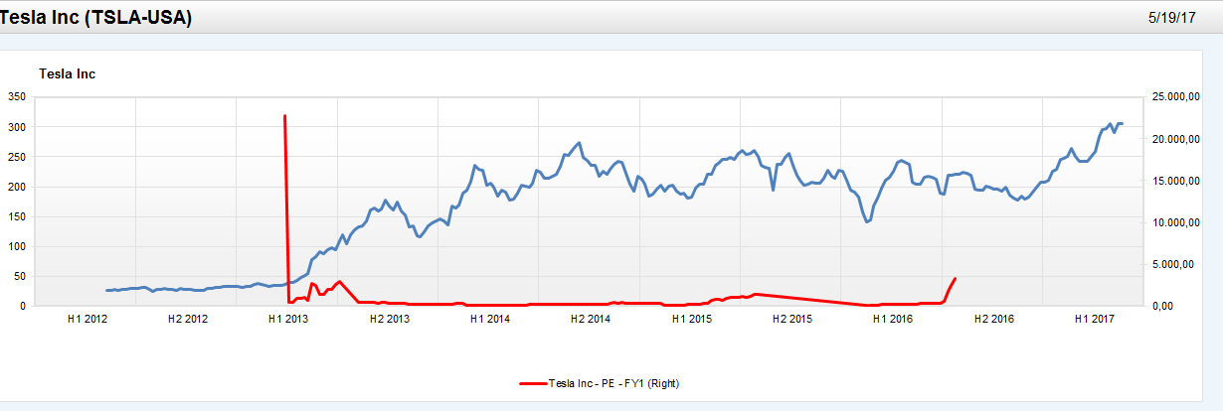Click x-axis label H1 2017
Viewport: 1223px width, 411px height.
(x=1094, y=319)
